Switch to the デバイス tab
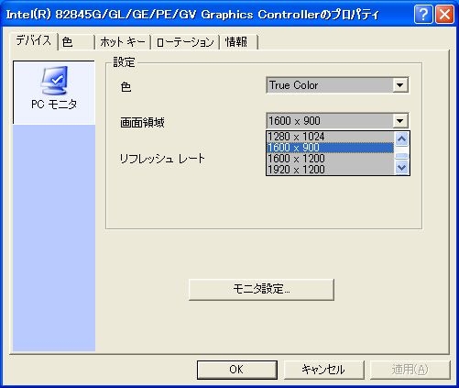This screenshot has height=388, width=459. point(34,41)
